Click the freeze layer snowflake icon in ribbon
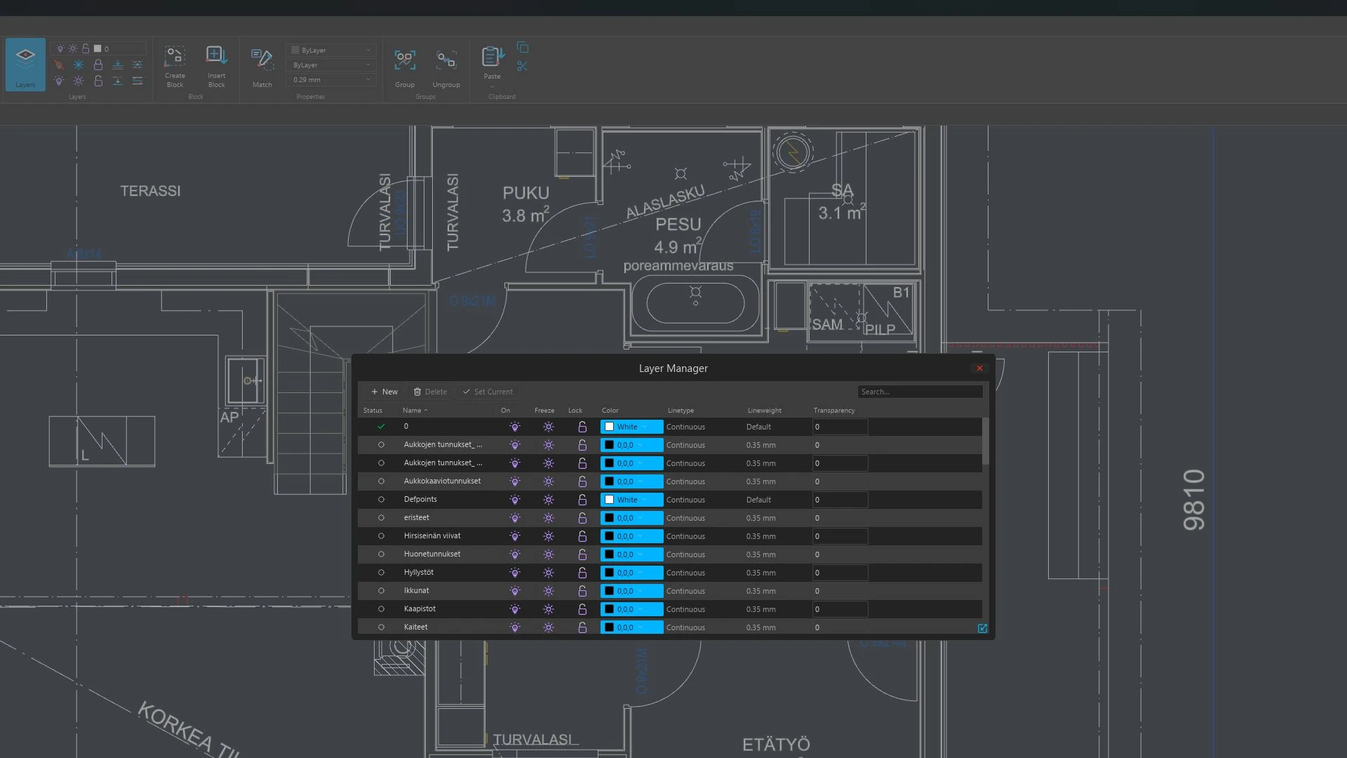 [79, 65]
